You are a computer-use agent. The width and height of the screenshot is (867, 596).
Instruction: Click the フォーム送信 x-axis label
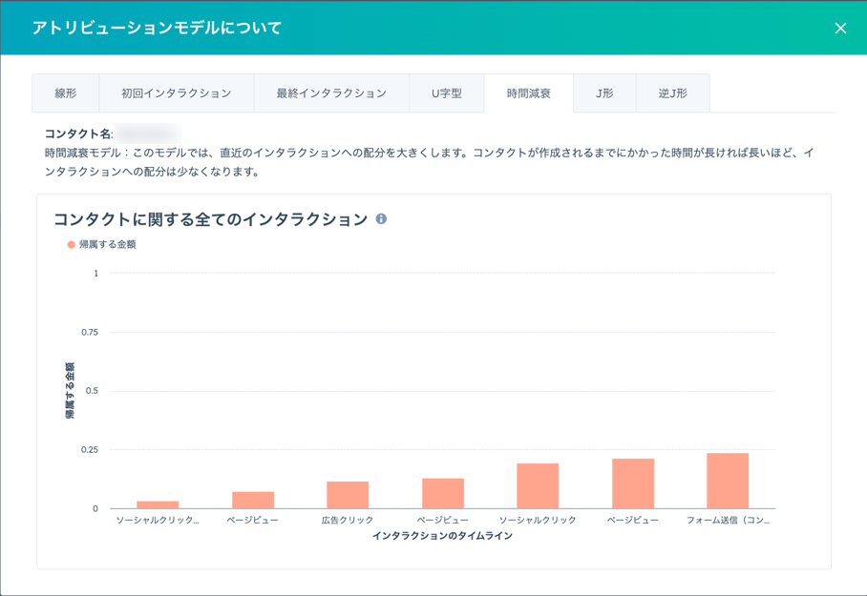728,521
